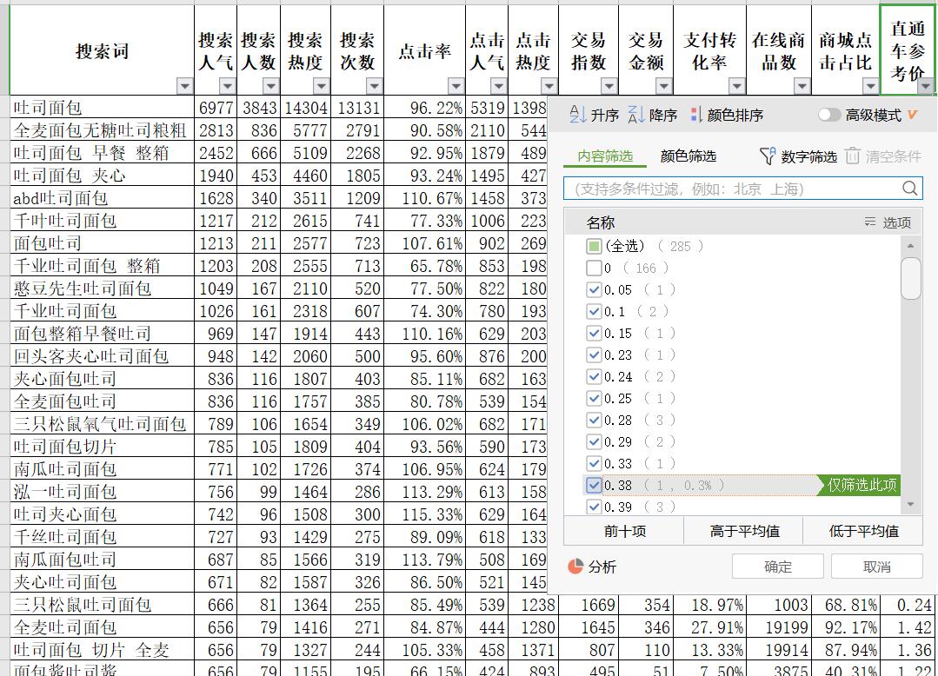Choose 仅筛选此项 next to value 0.38
The width and height of the screenshot is (938, 676).
pos(863,486)
